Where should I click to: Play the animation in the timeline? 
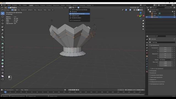click(75, 90)
